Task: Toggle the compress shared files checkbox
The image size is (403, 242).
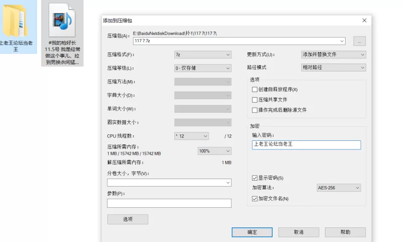Action: [254, 100]
